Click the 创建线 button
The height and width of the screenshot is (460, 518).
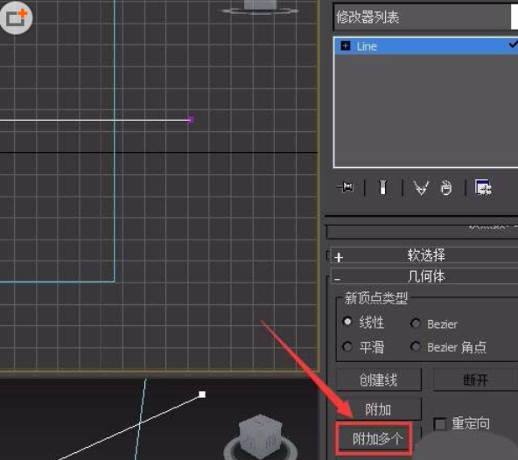[379, 380]
